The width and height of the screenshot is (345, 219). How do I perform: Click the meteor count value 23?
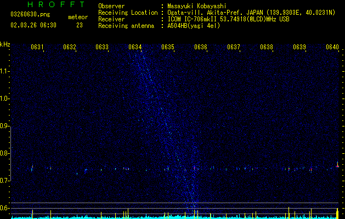(80, 25)
